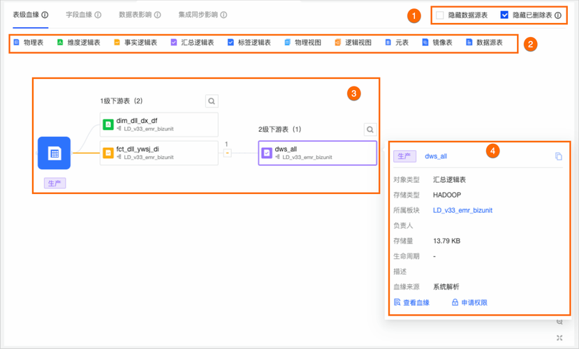Image resolution: width=579 pixels, height=349 pixels.
Task: Select the dim_dll_dx_df table node
Action: [159, 124]
